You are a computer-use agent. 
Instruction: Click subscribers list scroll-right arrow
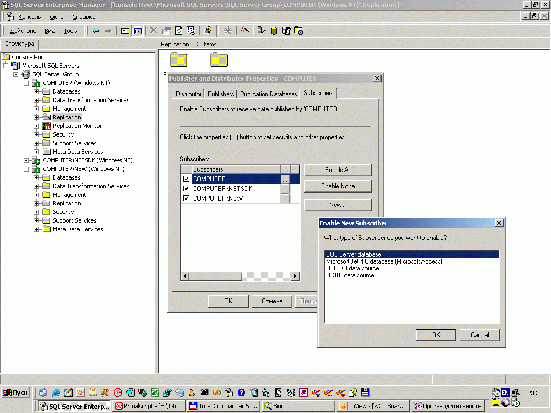(x=295, y=276)
